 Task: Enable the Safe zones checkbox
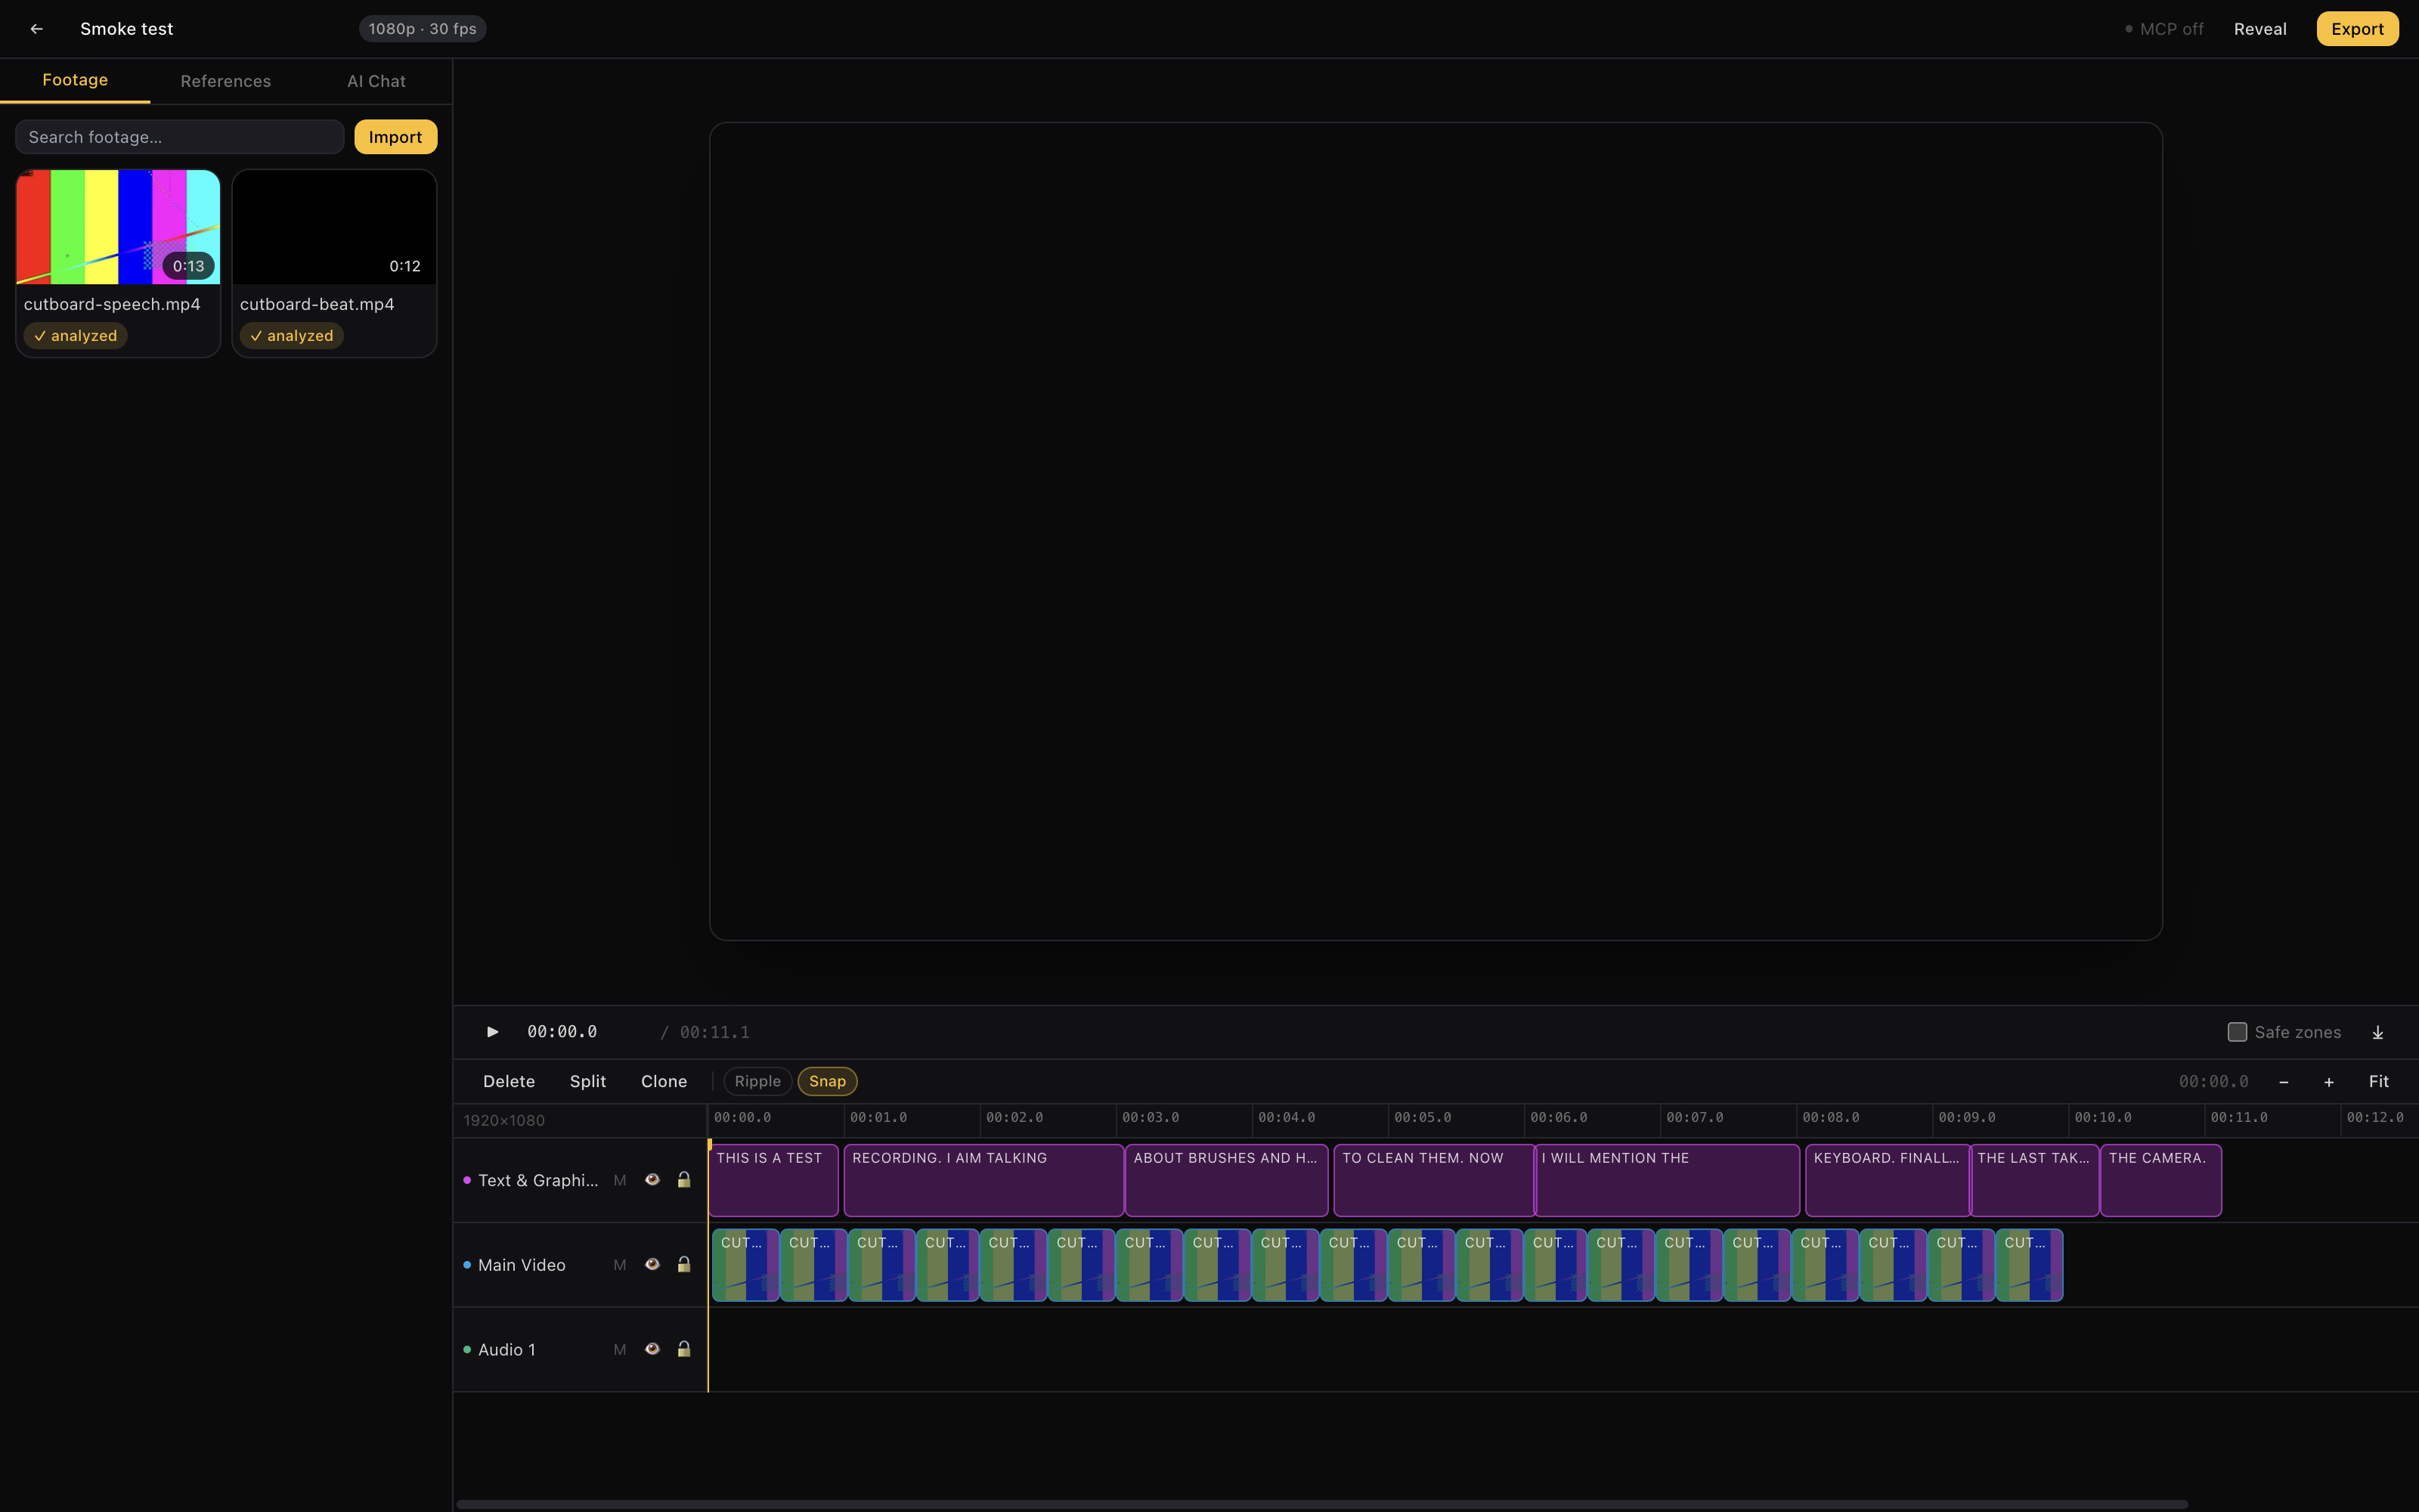pyautogui.click(x=2237, y=1032)
